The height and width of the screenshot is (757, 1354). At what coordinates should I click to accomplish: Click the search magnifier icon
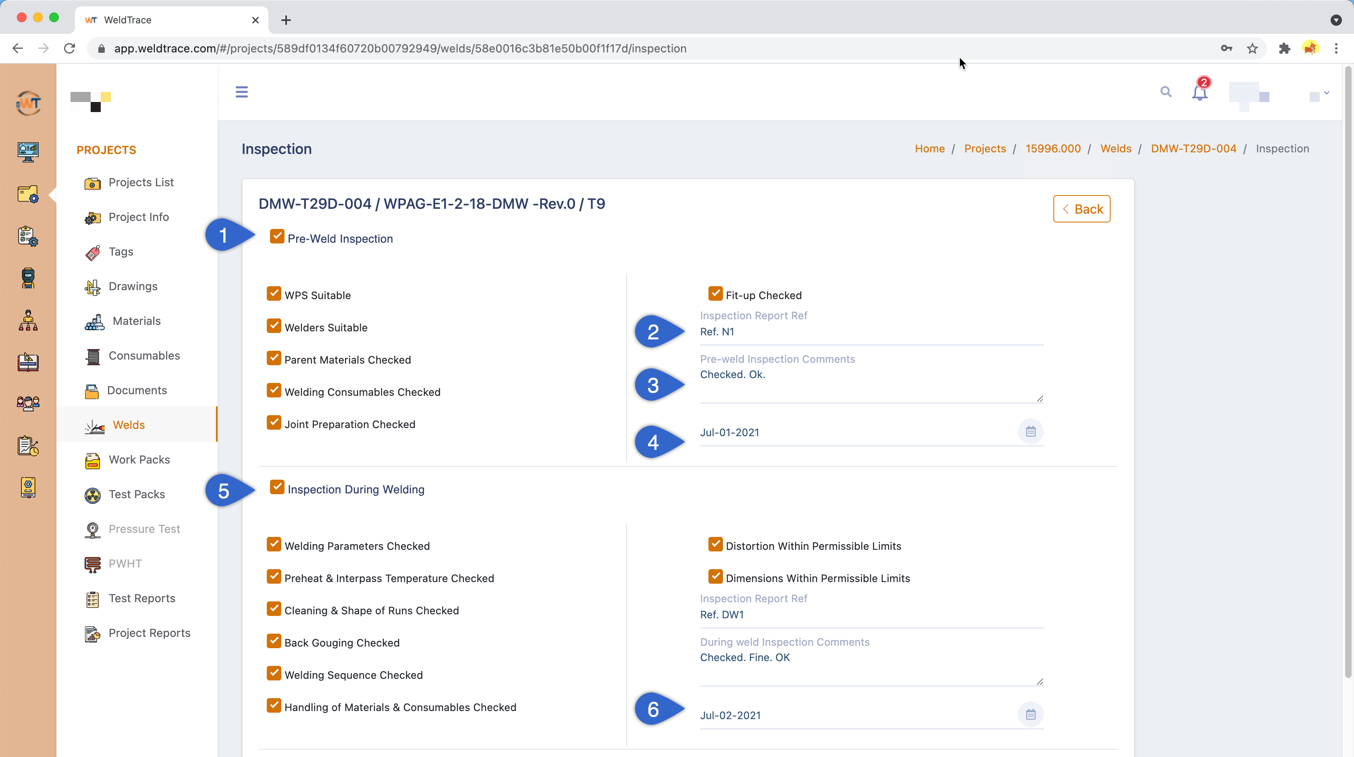click(1165, 92)
